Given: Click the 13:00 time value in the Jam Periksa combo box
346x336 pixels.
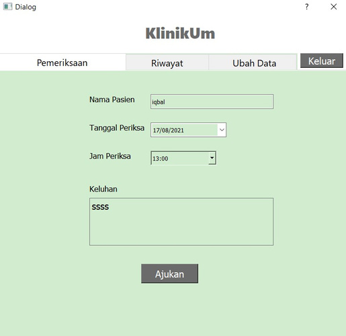Looking at the screenshot, I should [161, 159].
